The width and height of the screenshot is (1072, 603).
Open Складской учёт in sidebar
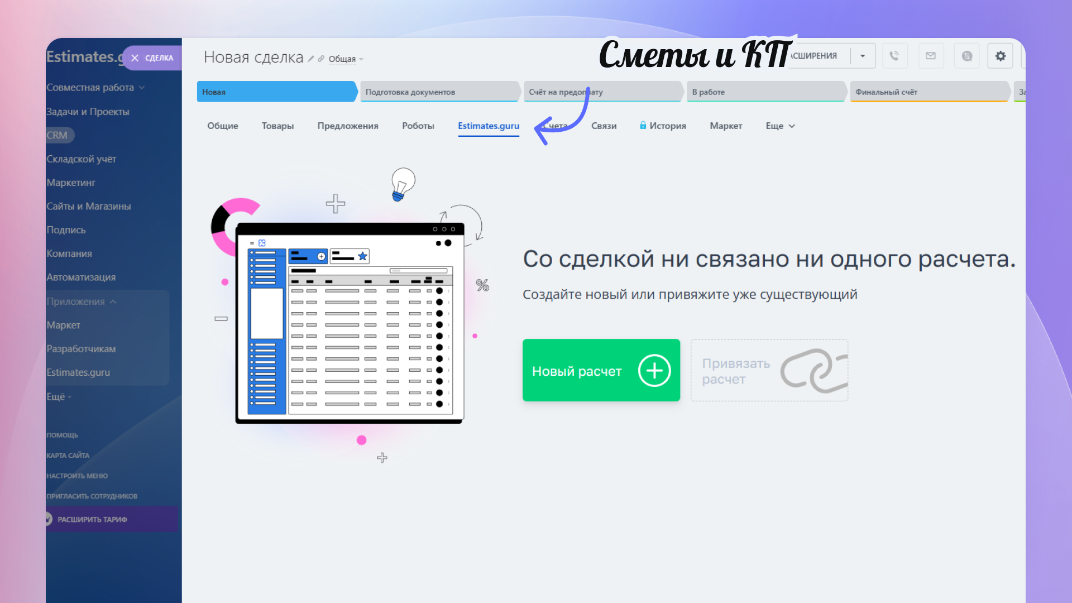[82, 159]
